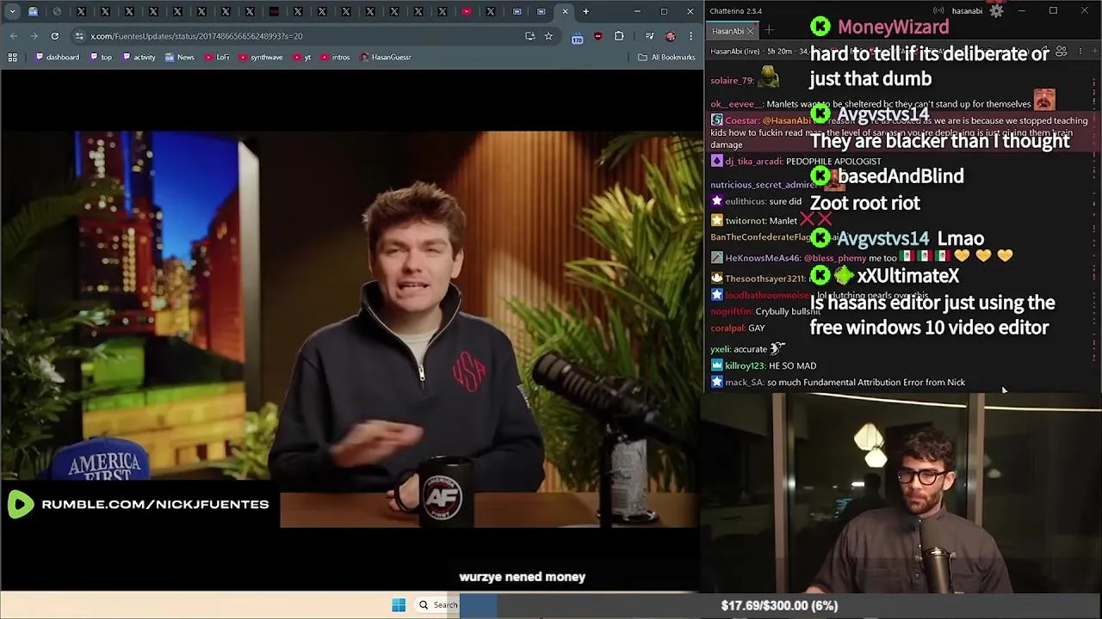This screenshot has height=619, width=1102.
Task: Open the media controls toolbar icon
Action: tap(649, 36)
